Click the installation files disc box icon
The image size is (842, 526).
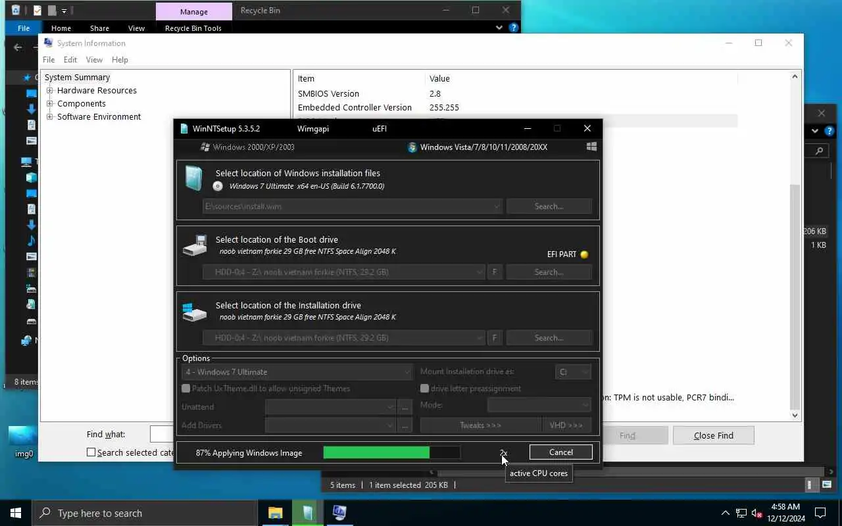(x=193, y=178)
